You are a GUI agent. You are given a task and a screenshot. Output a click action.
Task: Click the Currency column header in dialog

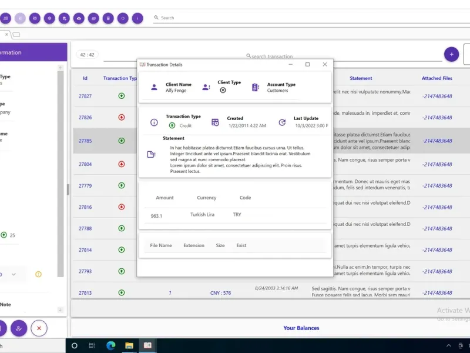pos(207,198)
